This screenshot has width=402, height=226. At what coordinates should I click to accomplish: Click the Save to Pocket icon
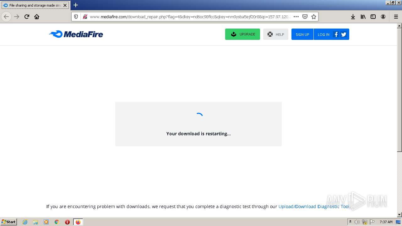pyautogui.click(x=305, y=17)
